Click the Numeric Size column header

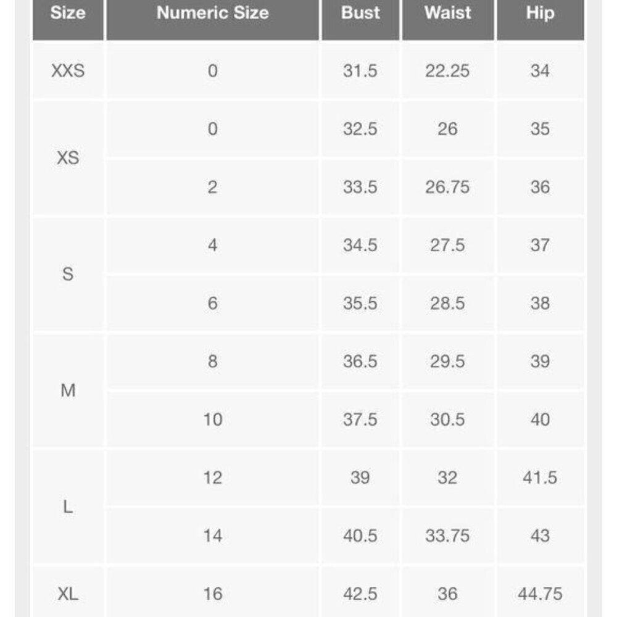click(x=212, y=20)
